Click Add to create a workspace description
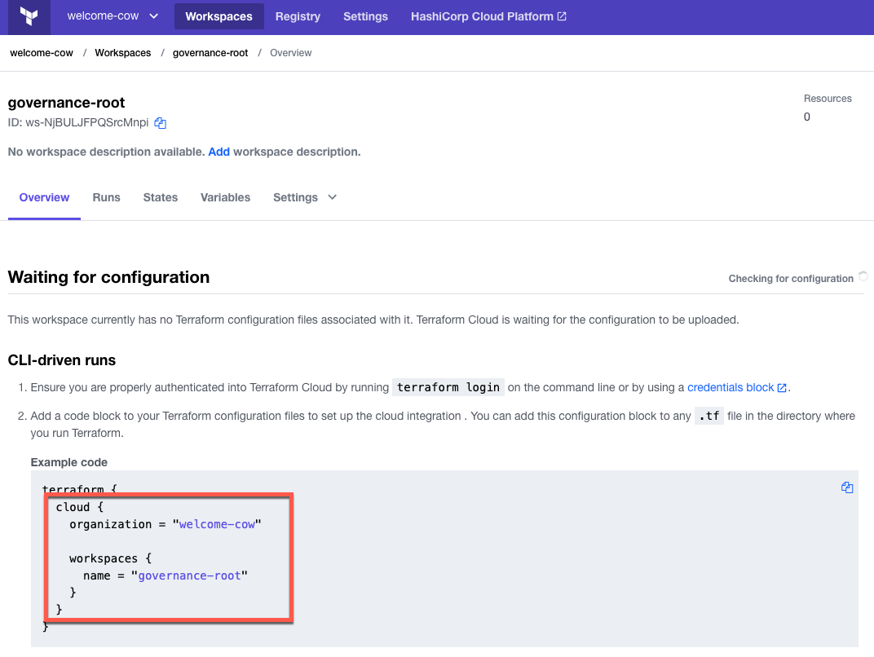 tap(218, 152)
